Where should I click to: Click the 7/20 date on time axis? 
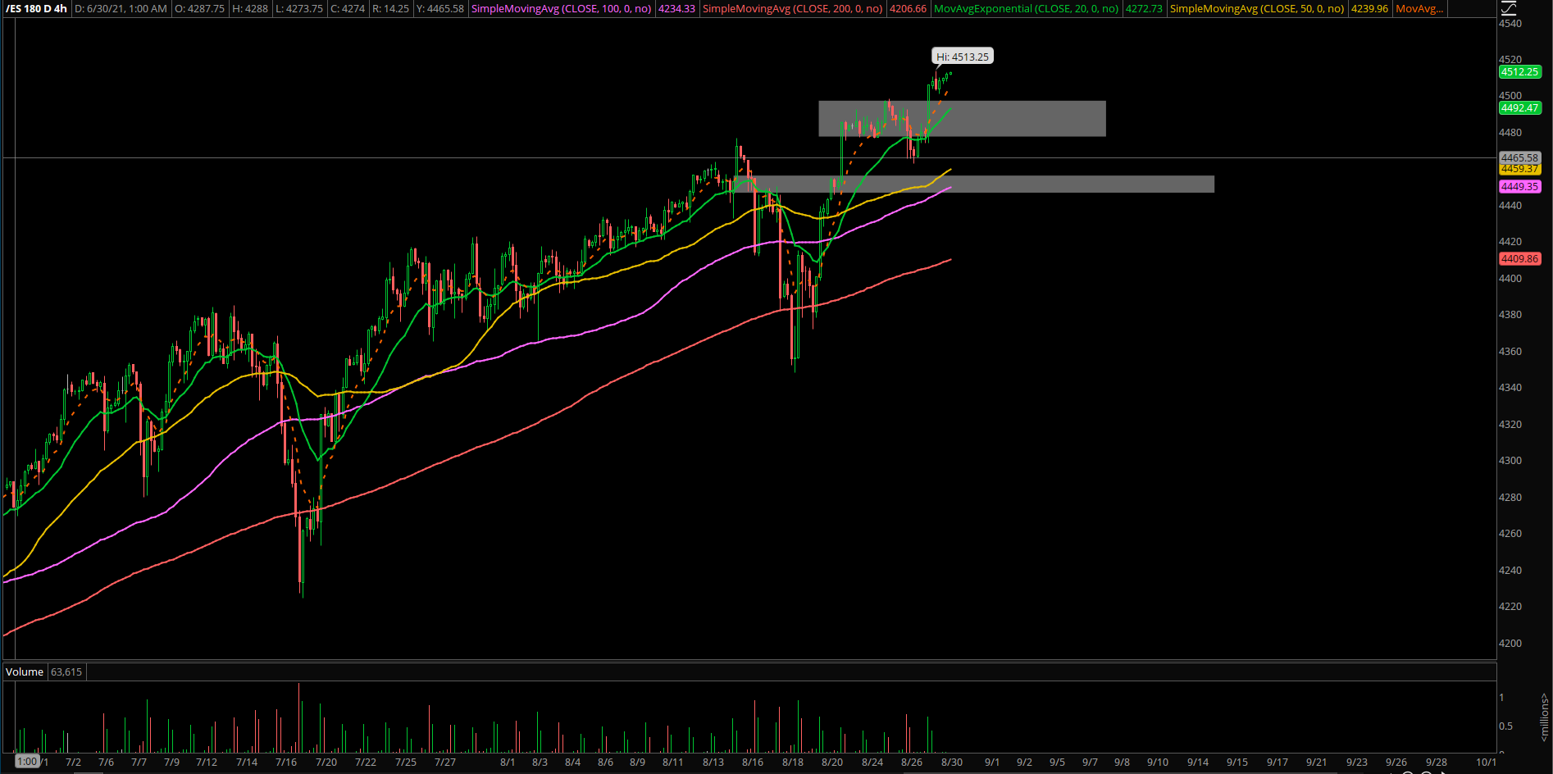click(326, 762)
